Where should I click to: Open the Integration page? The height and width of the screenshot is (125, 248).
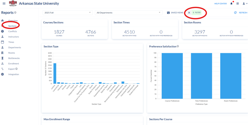[14, 74]
